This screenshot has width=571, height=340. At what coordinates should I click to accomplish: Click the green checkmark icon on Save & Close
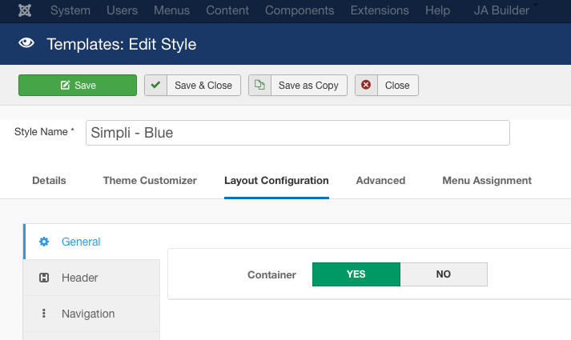point(155,86)
